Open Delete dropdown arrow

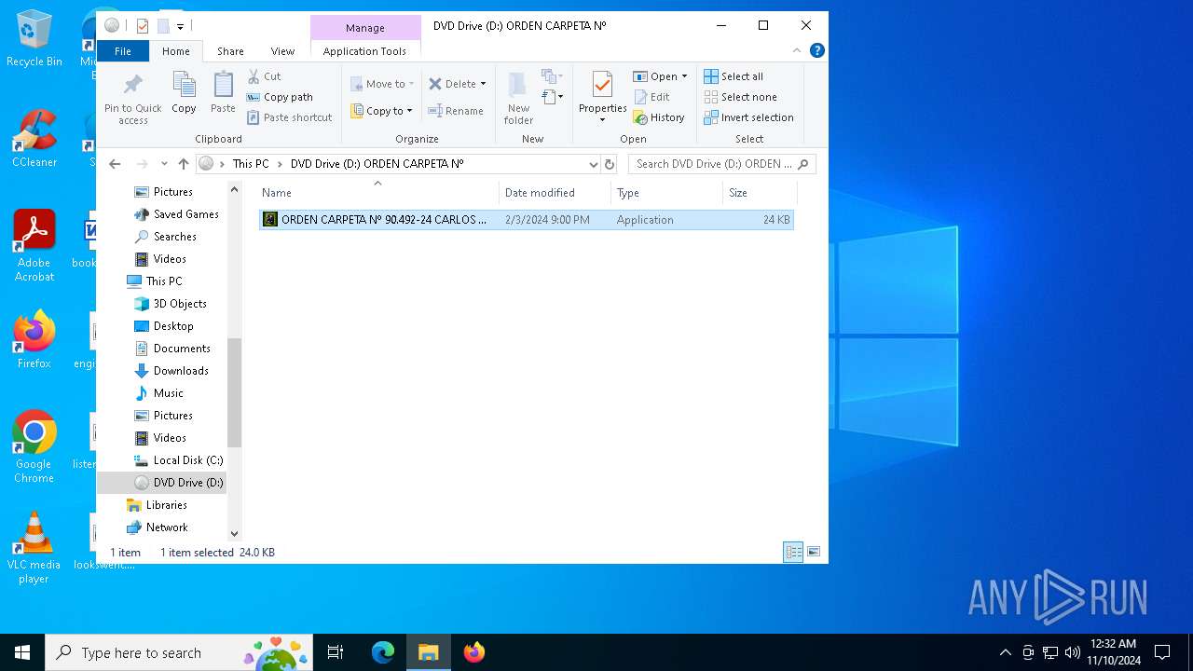483,84
